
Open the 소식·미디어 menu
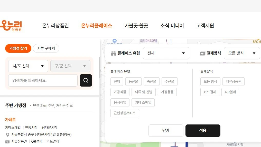click(x=172, y=26)
